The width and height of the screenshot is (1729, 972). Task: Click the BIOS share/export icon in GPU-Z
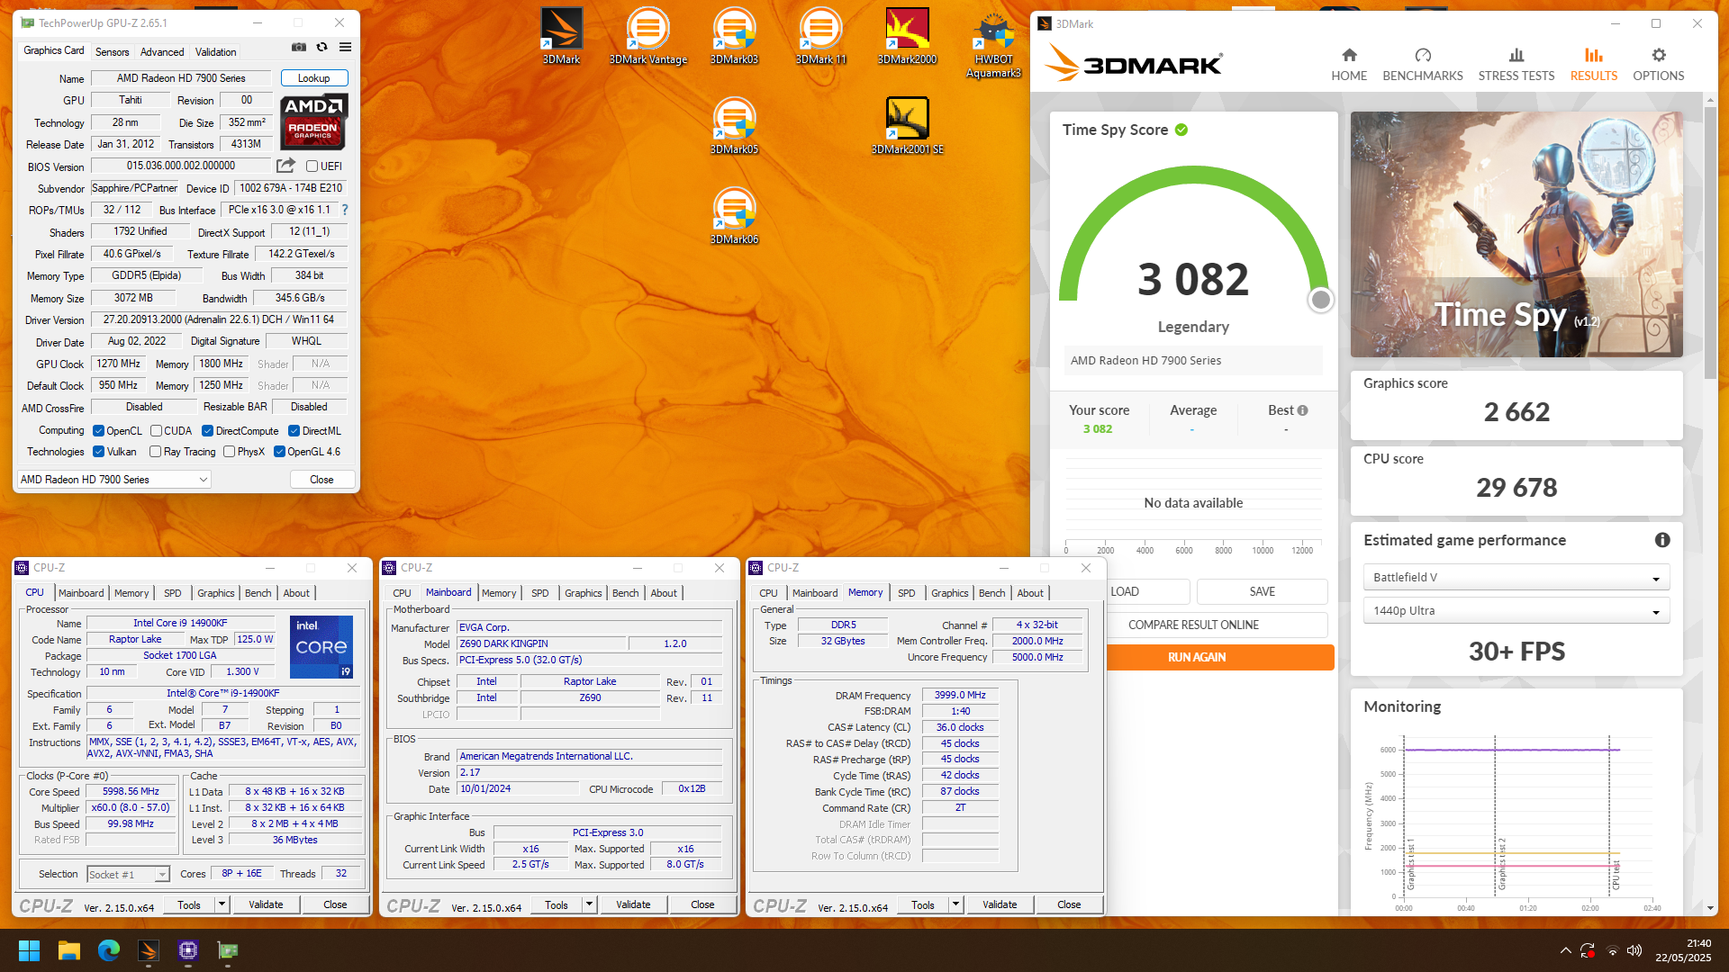pos(285,166)
